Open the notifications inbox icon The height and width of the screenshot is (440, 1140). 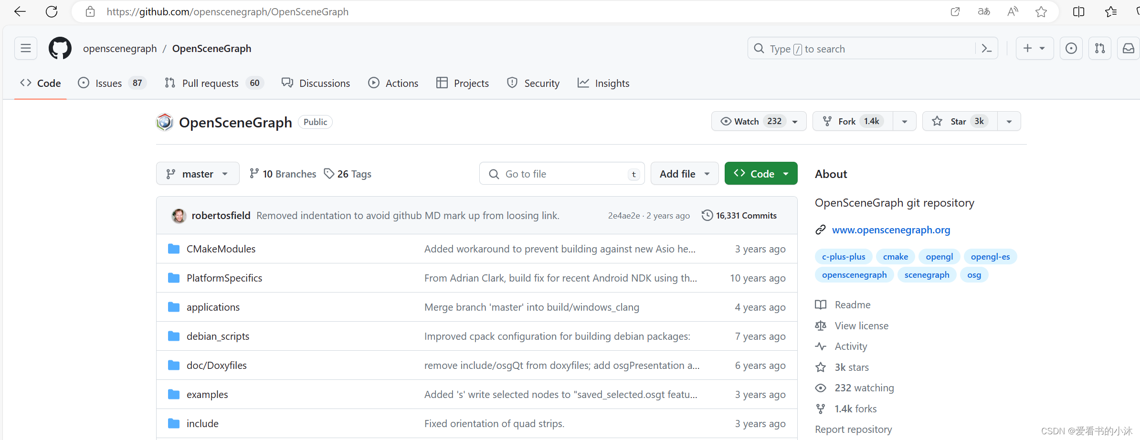point(1129,48)
